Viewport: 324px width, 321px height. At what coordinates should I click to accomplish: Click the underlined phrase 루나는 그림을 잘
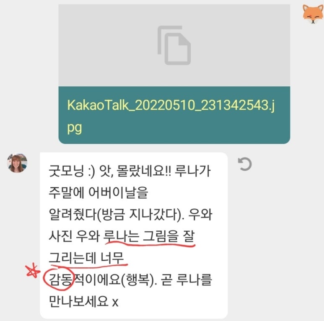(x=149, y=236)
